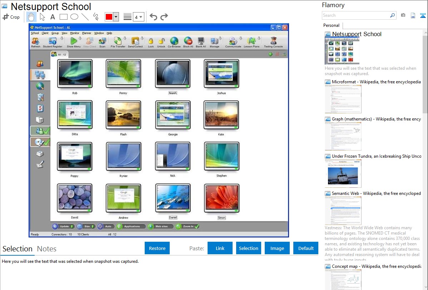428x290 pixels.
Task: Open the School menu in NetSupport window
Action: coord(35,33)
